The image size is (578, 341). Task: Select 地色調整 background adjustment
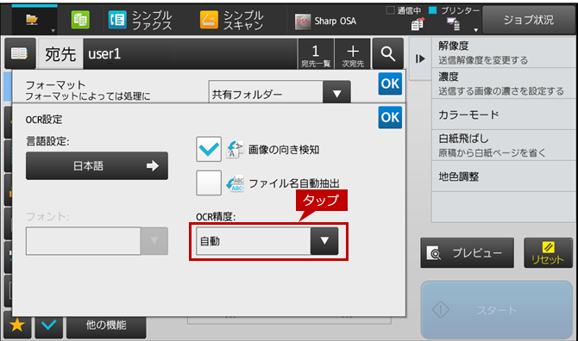[504, 177]
